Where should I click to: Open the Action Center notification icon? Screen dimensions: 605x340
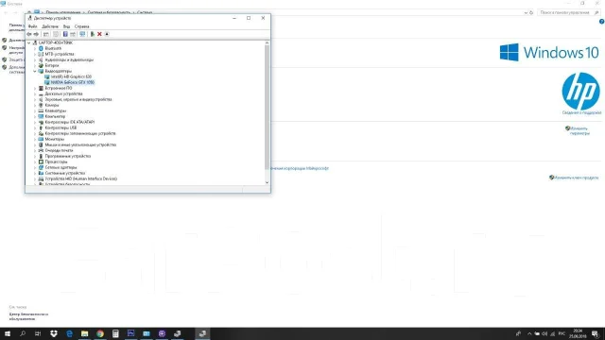pos(596,333)
